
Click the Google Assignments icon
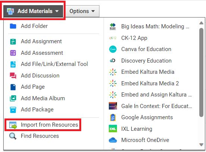click(113, 117)
